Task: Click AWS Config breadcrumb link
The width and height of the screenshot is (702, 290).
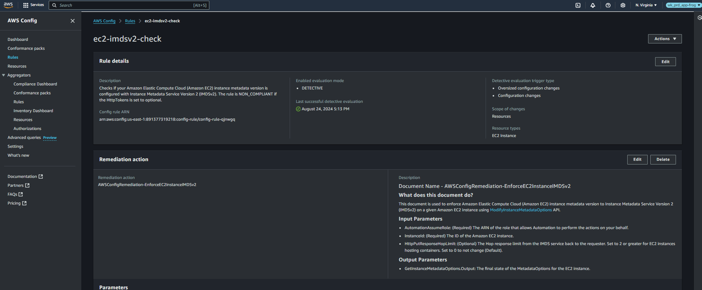Action: tap(104, 21)
